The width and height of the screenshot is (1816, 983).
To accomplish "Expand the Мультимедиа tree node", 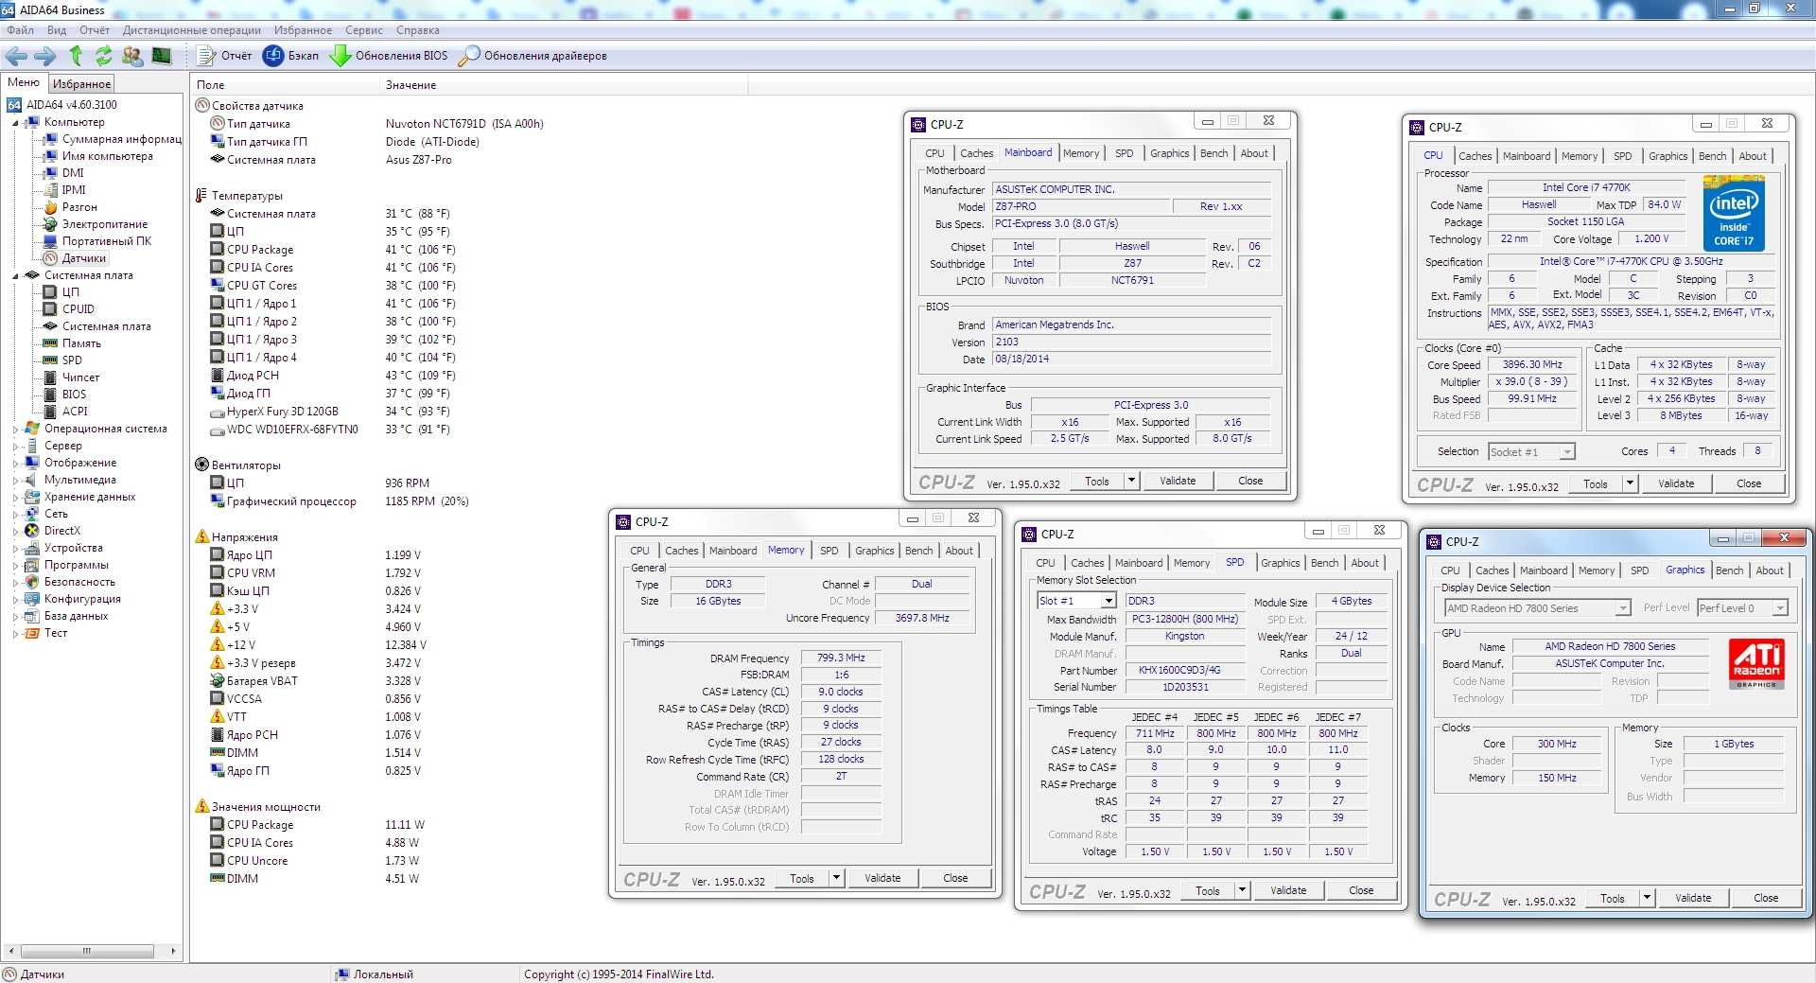I will point(15,481).
